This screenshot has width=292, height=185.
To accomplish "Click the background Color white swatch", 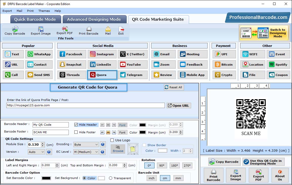I will point(101,178).
